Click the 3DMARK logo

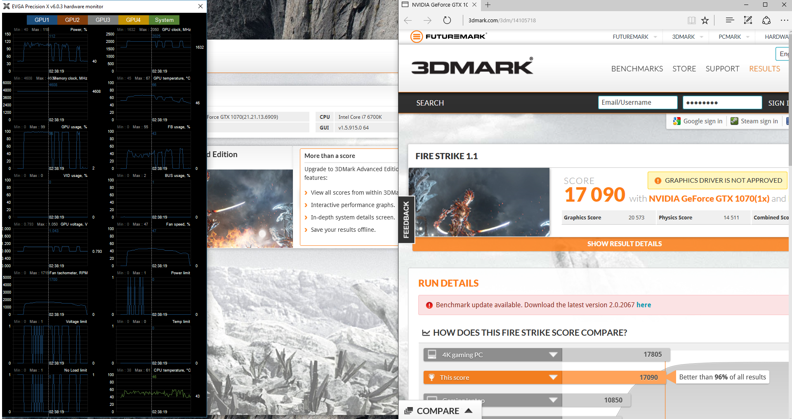472,66
